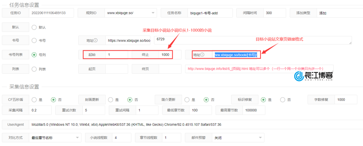Image resolution: width=363 pixels, height=146 pixels.
Task: Set 封面更新 to 是
Action: click(x=111, y=100)
